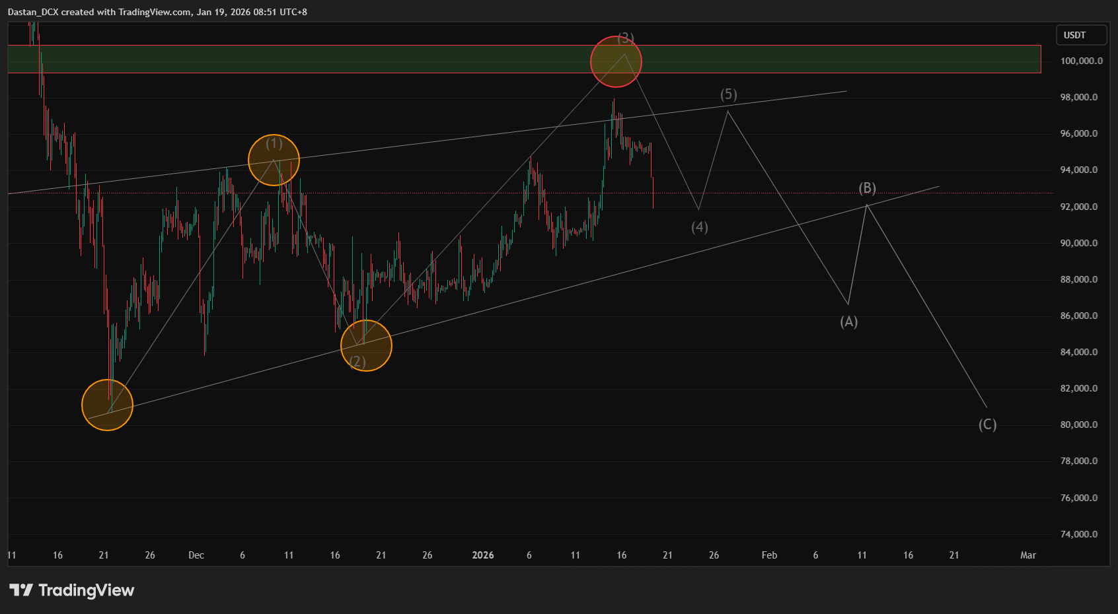Select the red circle at wave (3)

coord(616,61)
